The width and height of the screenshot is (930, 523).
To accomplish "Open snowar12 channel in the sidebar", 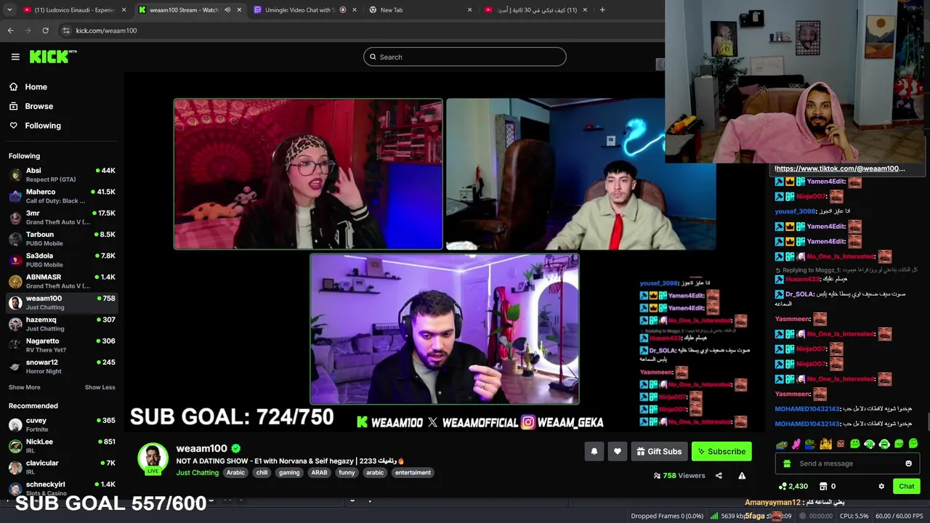I will pyautogui.click(x=62, y=366).
